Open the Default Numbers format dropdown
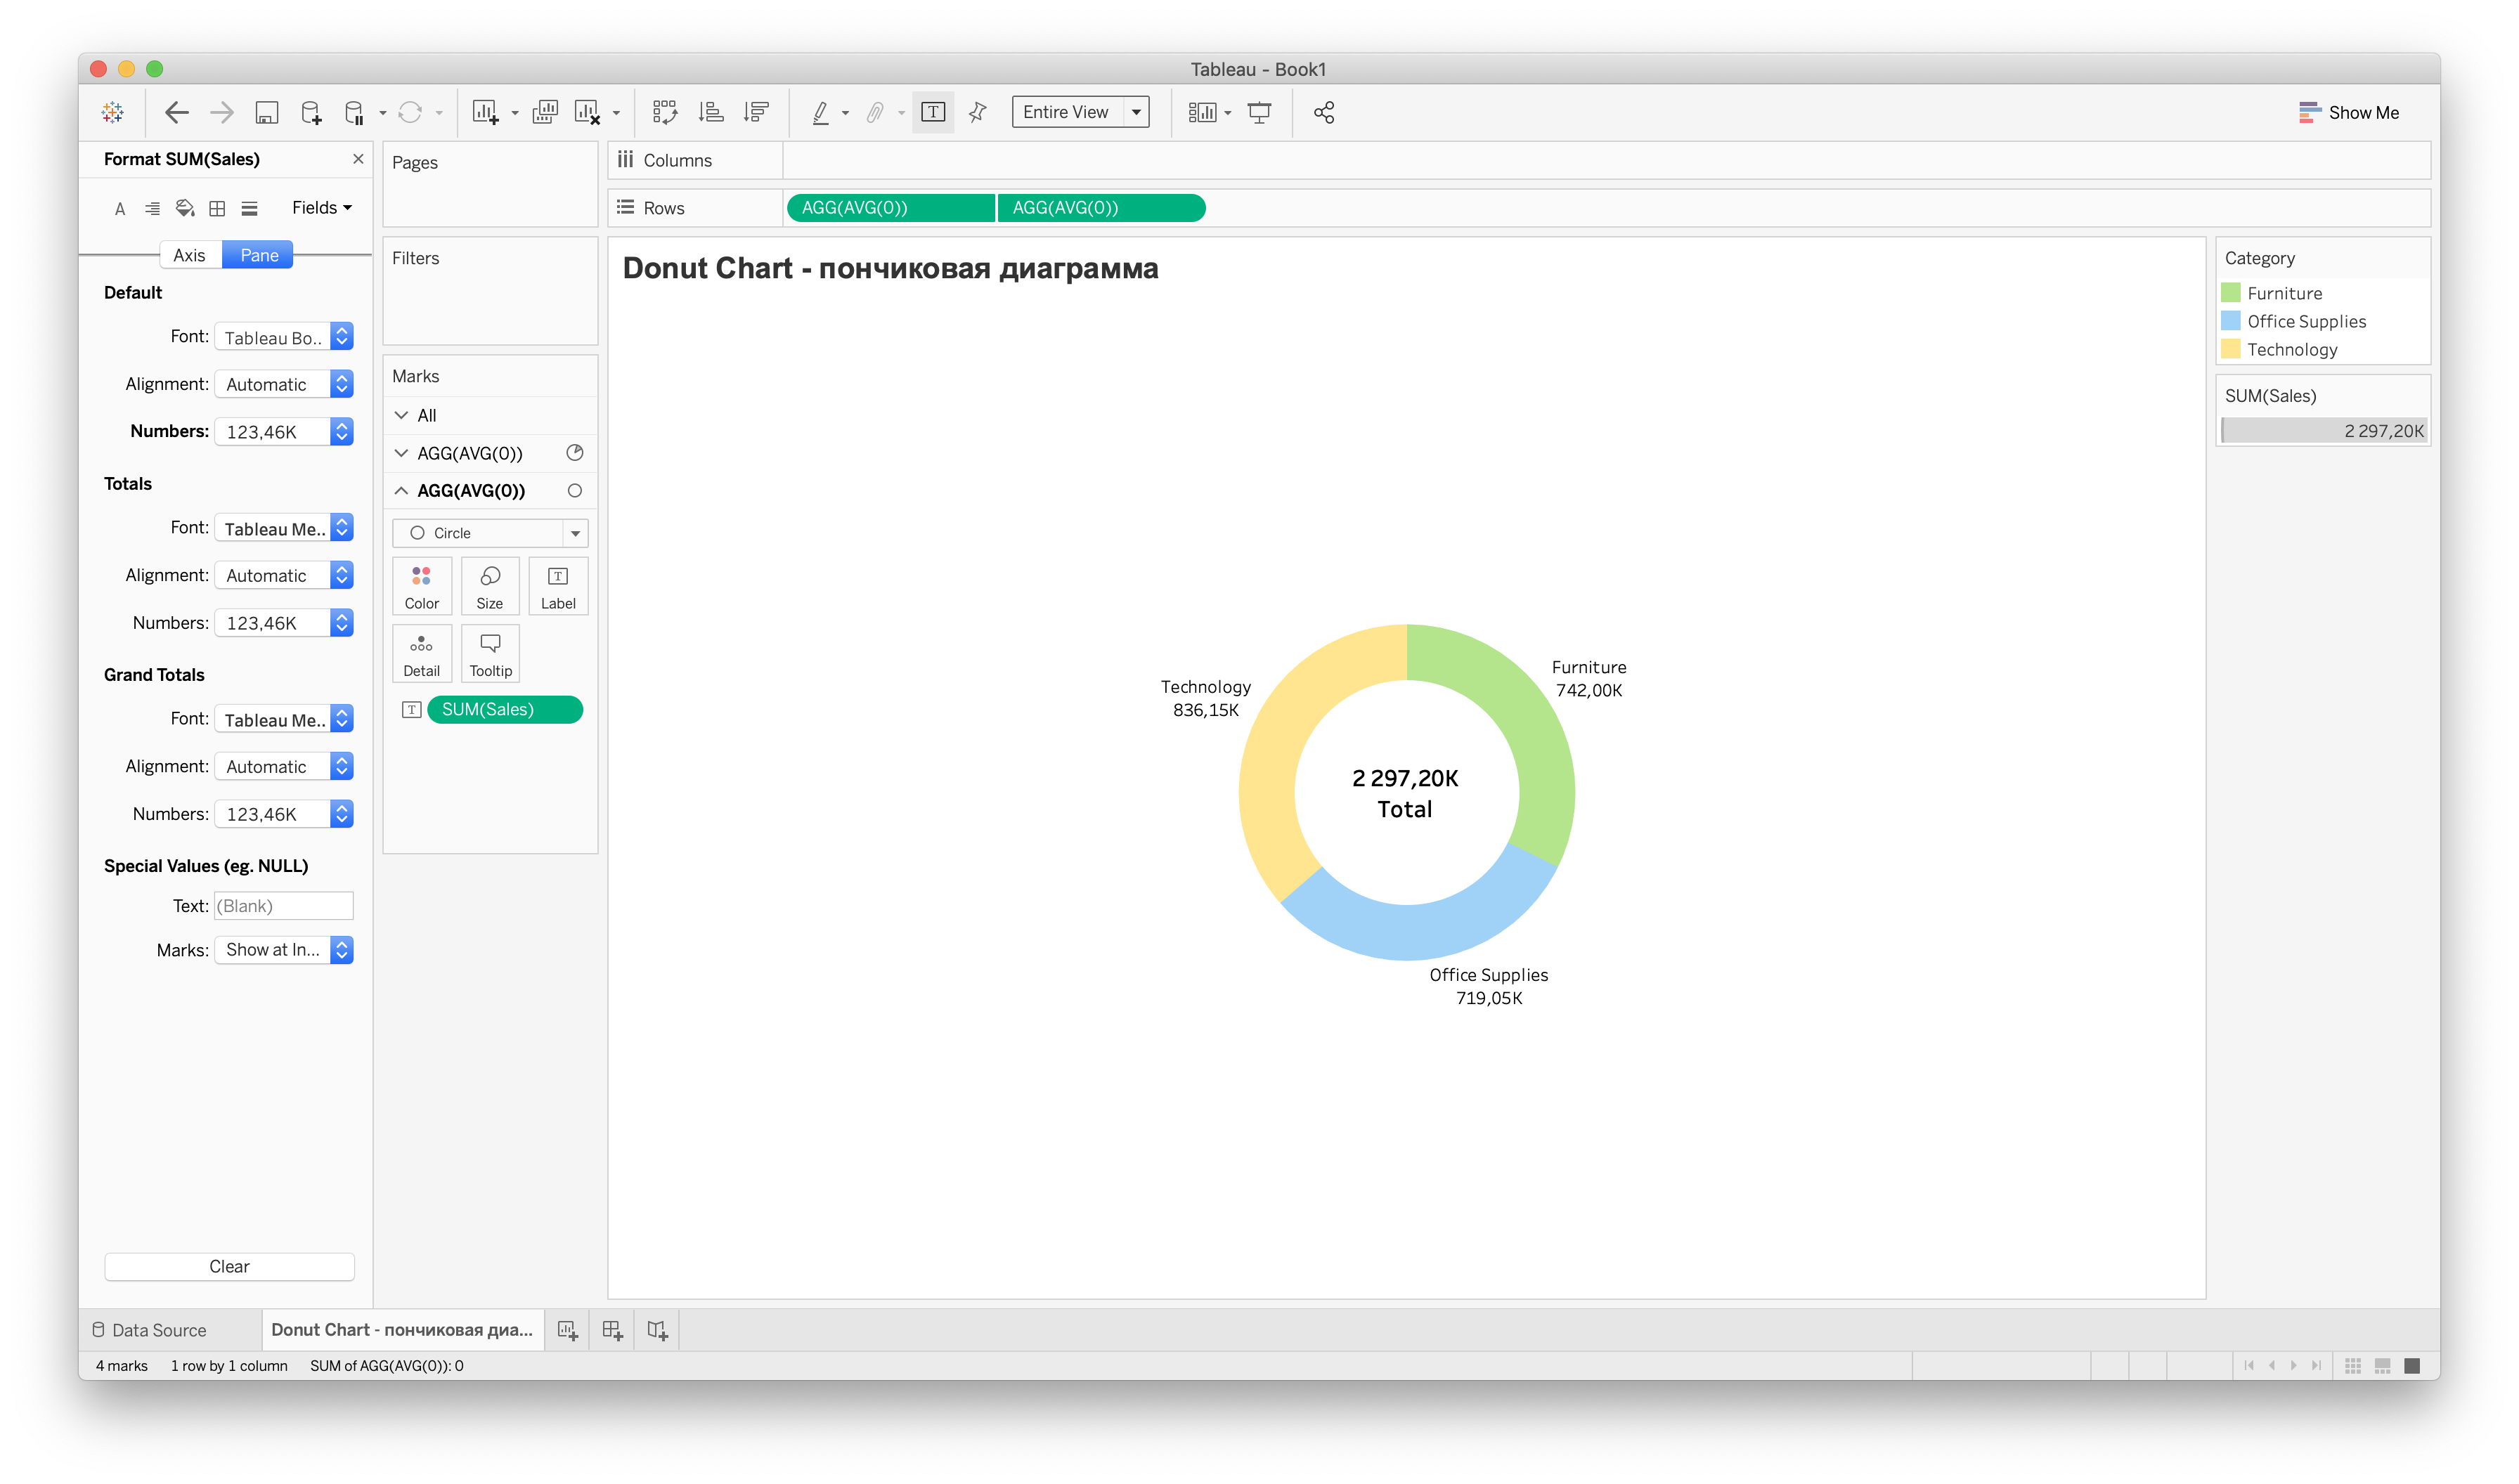This screenshot has height=1484, width=2519. tap(284, 432)
